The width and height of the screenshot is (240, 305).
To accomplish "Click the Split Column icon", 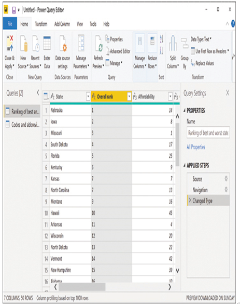I will click(x=173, y=43).
